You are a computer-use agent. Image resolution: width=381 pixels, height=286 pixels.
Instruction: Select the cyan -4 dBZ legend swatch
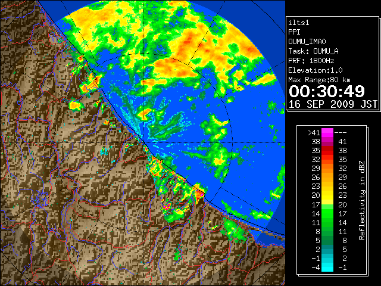[x=327, y=267]
